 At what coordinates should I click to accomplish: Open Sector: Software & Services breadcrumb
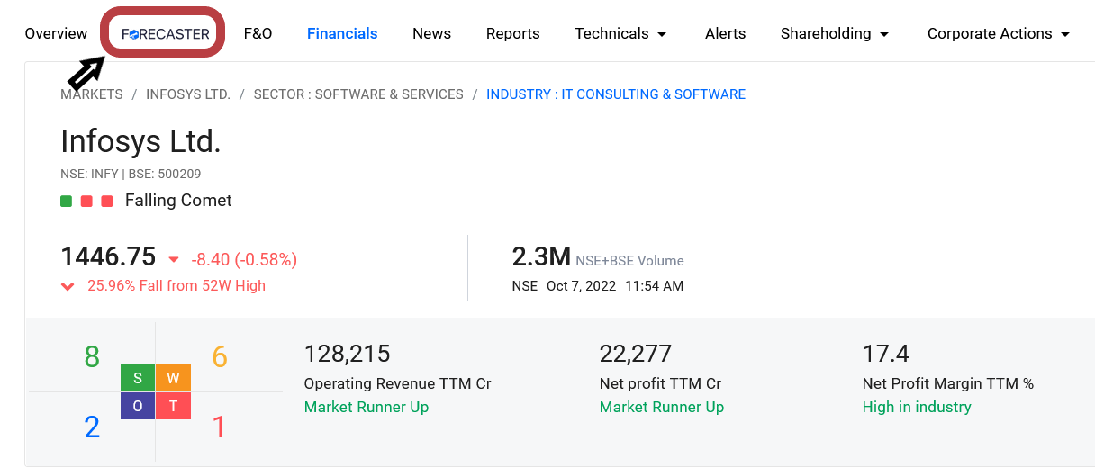(358, 94)
